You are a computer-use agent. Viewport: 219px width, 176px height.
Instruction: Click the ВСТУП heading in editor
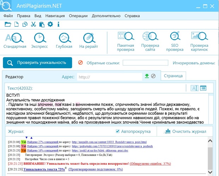pos(13,95)
